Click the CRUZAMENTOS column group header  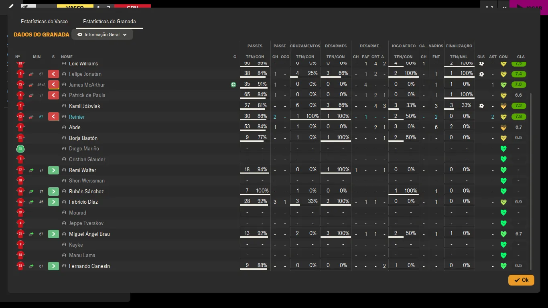(x=305, y=46)
